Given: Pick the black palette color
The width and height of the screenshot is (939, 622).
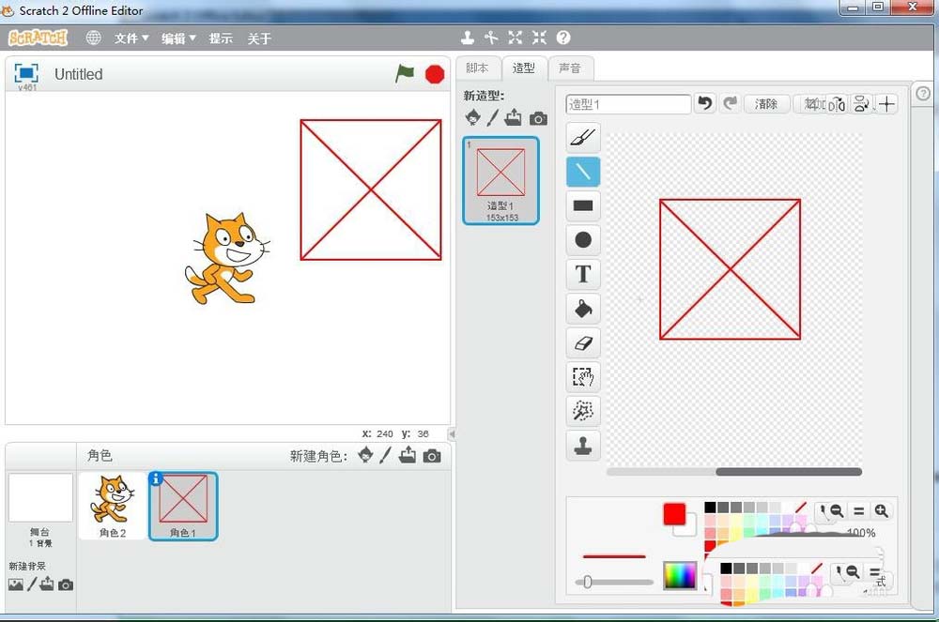Looking at the screenshot, I should (x=710, y=508).
